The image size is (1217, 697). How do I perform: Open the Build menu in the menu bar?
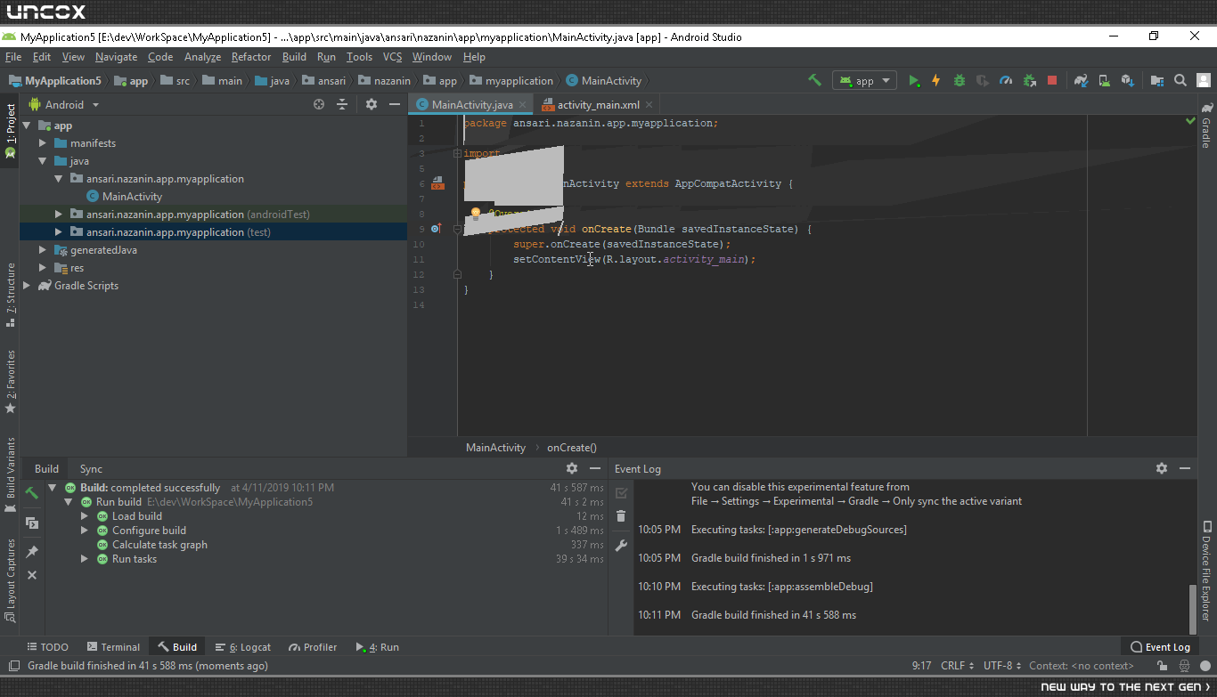(294, 57)
